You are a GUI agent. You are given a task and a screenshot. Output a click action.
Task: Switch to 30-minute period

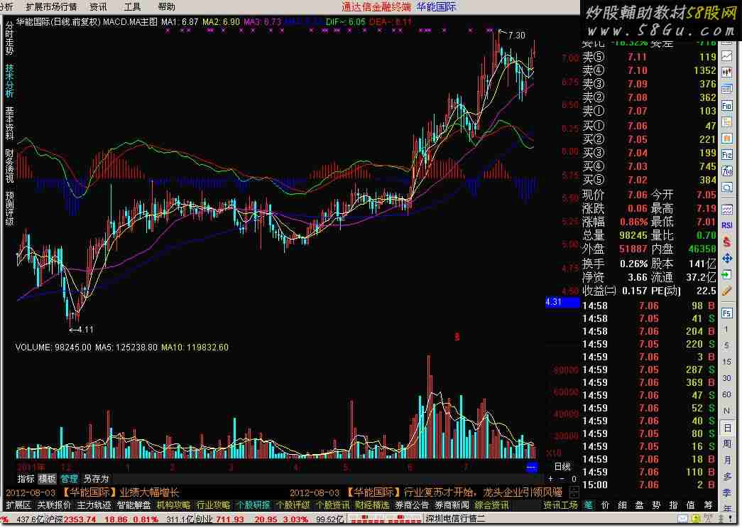[x=726, y=378]
